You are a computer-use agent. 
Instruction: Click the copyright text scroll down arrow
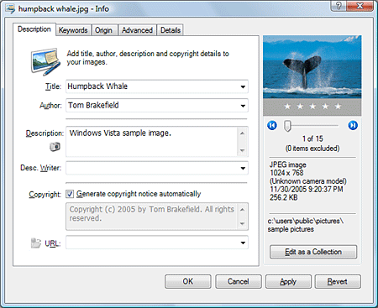pyautogui.click(x=243, y=224)
